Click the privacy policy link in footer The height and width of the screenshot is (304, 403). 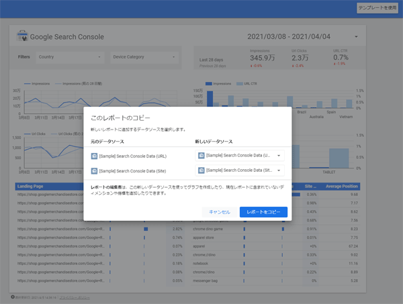(x=75, y=297)
